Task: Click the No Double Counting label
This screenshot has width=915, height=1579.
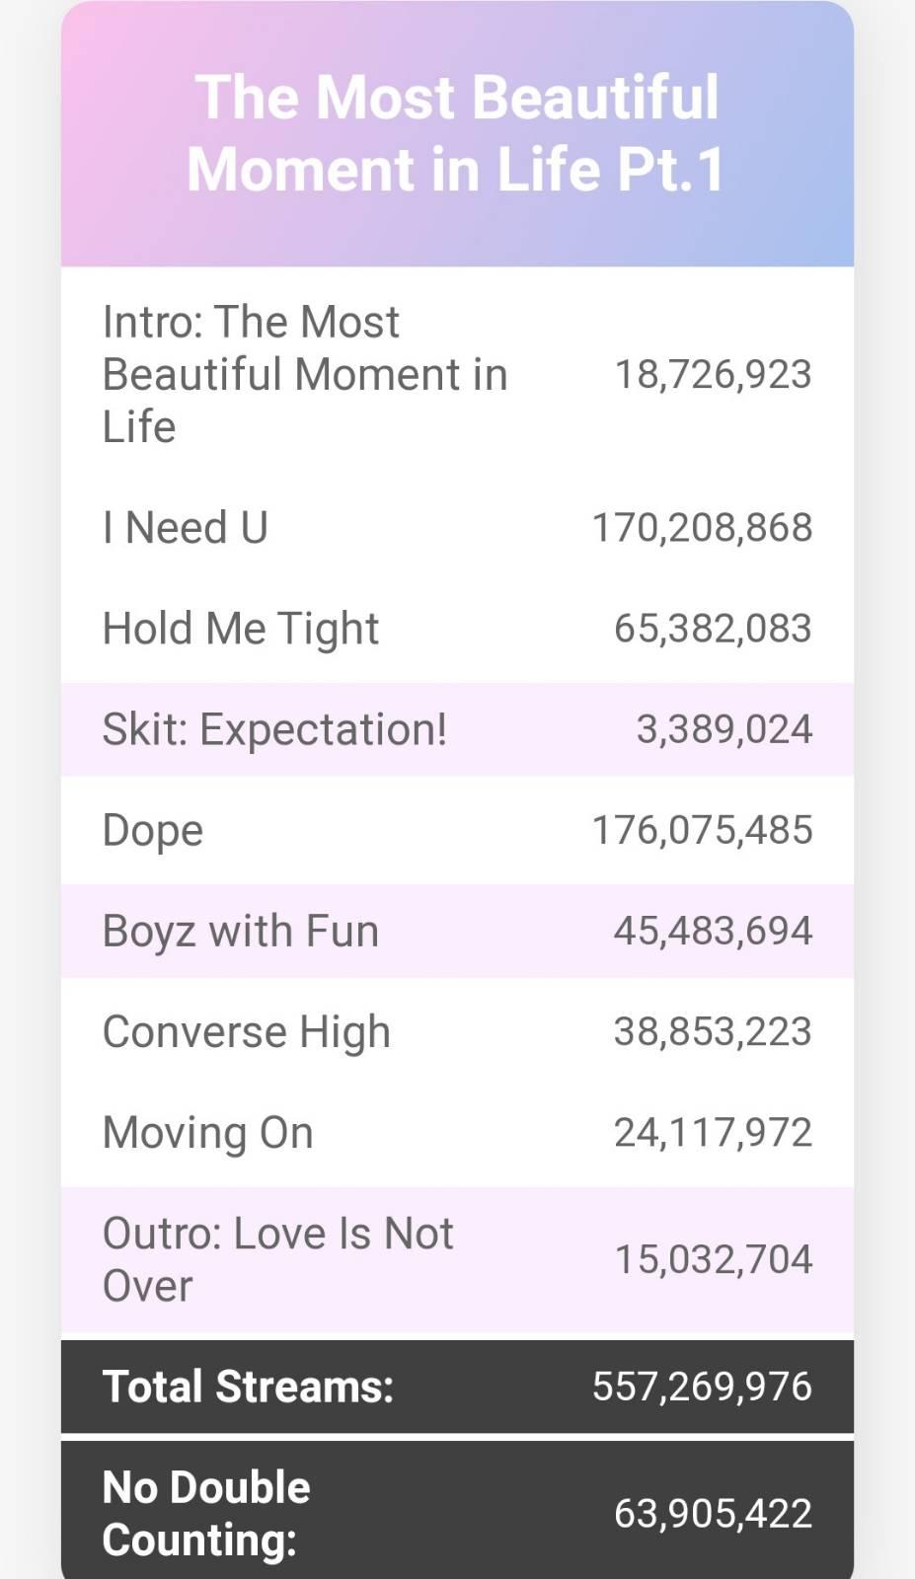Action: click(x=206, y=1513)
